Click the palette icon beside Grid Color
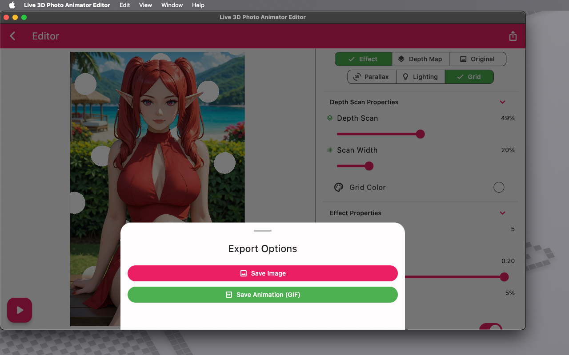 [339, 187]
